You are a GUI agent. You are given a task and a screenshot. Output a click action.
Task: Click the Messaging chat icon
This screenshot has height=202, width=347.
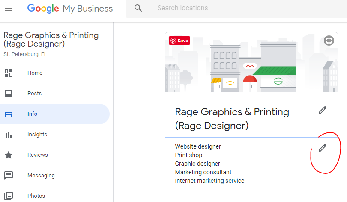(9, 176)
